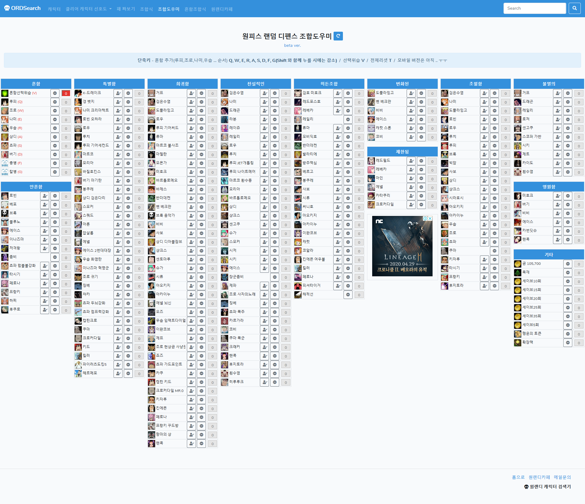Open the 조합식 menu item

click(x=146, y=9)
